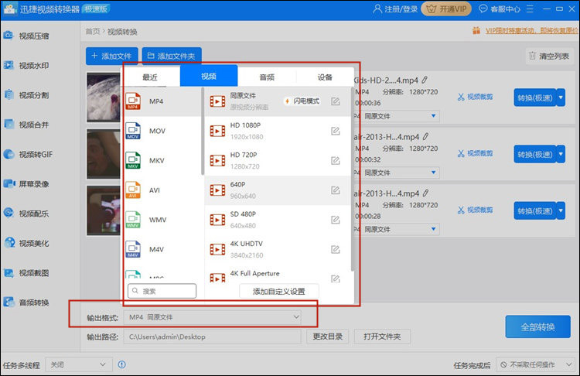Open 视频合并 in the sidebar
580x376 pixels.
[x=26, y=125]
